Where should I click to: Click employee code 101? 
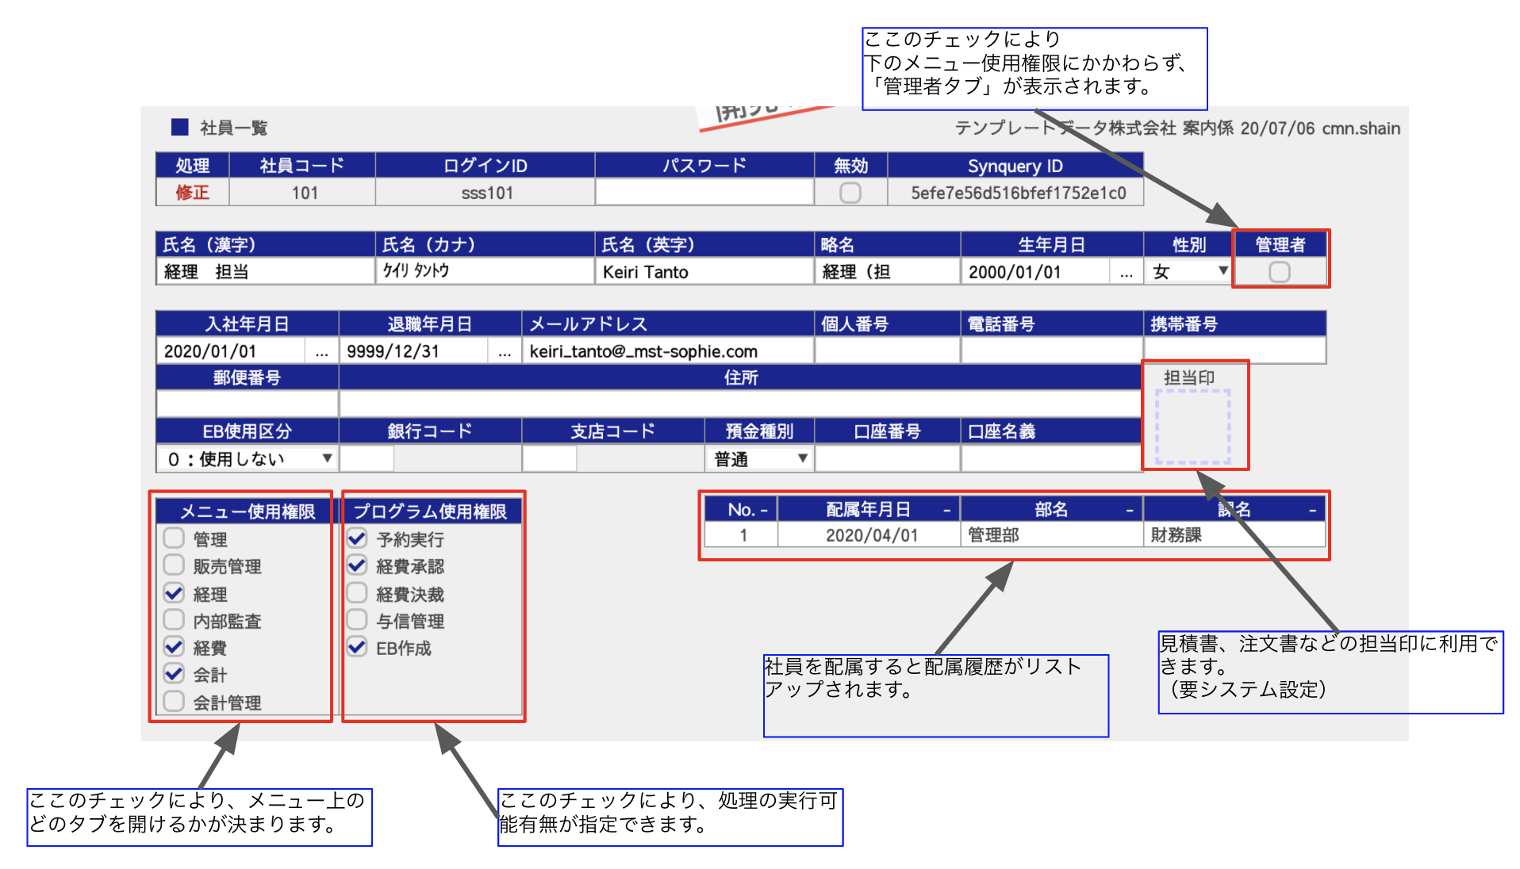[304, 193]
